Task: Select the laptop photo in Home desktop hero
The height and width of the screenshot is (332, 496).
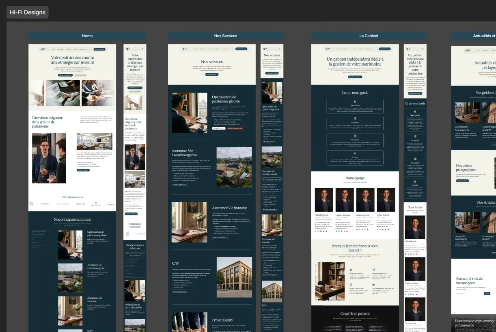Action: pyautogui.click(x=63, y=93)
